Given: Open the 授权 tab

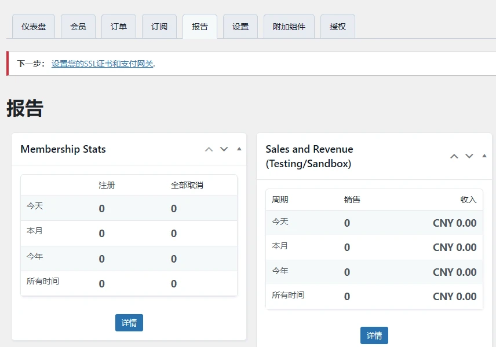Looking at the screenshot, I should point(337,25).
